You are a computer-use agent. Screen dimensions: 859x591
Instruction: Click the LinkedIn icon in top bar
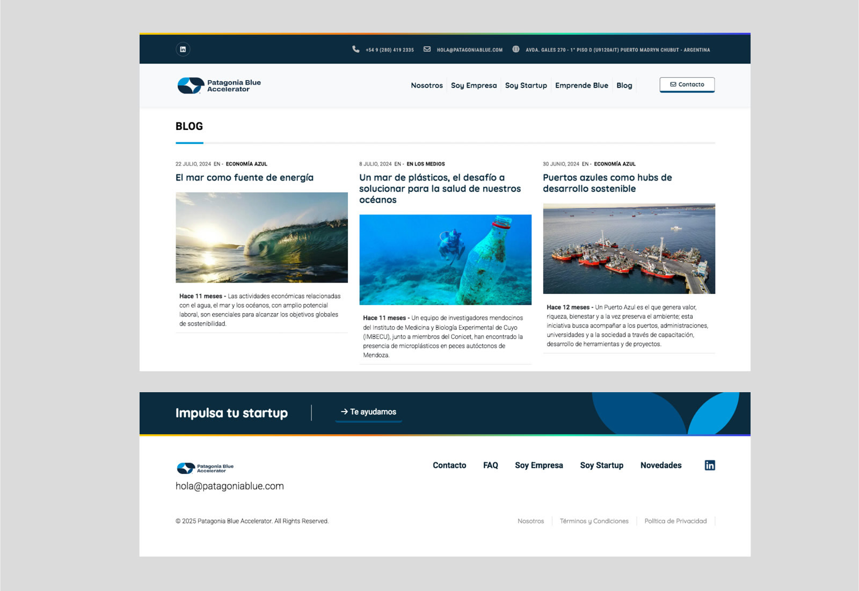(183, 49)
